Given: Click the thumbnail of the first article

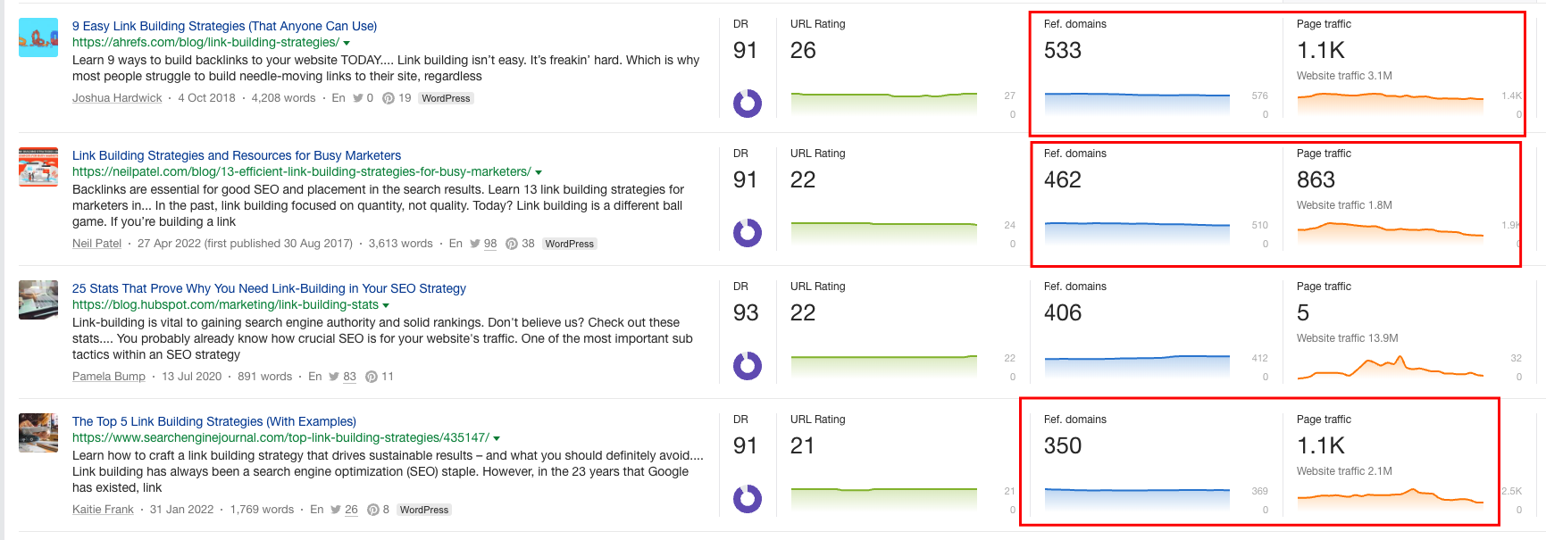Looking at the screenshot, I should point(38,38).
